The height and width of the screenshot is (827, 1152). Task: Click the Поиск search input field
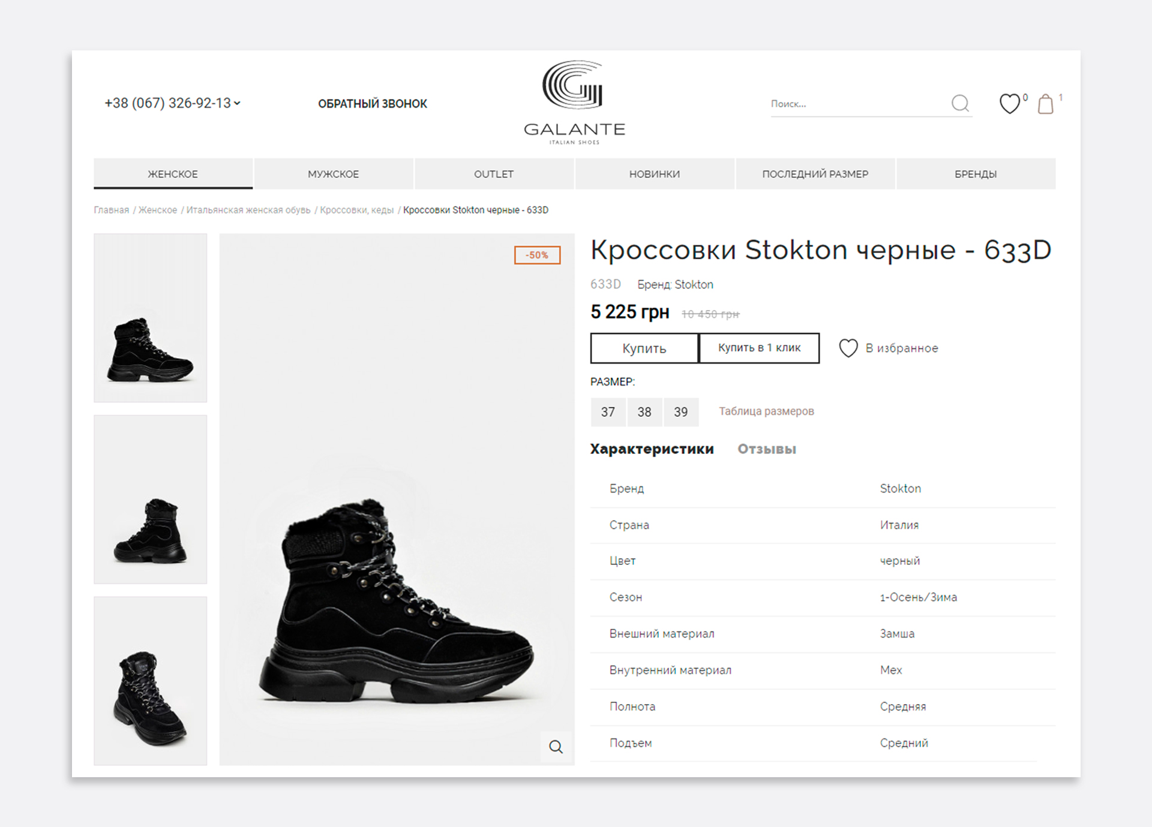tap(855, 104)
